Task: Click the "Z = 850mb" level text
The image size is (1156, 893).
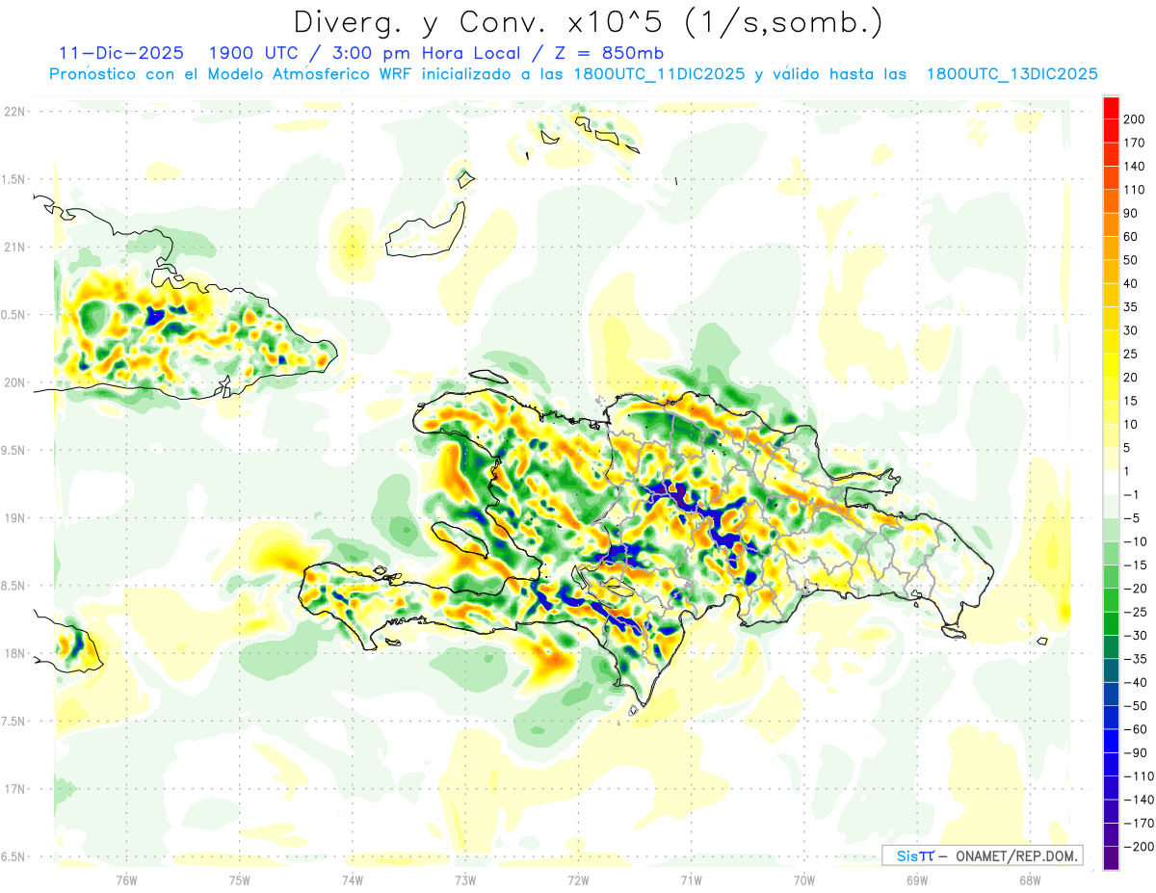Action: [x=608, y=52]
